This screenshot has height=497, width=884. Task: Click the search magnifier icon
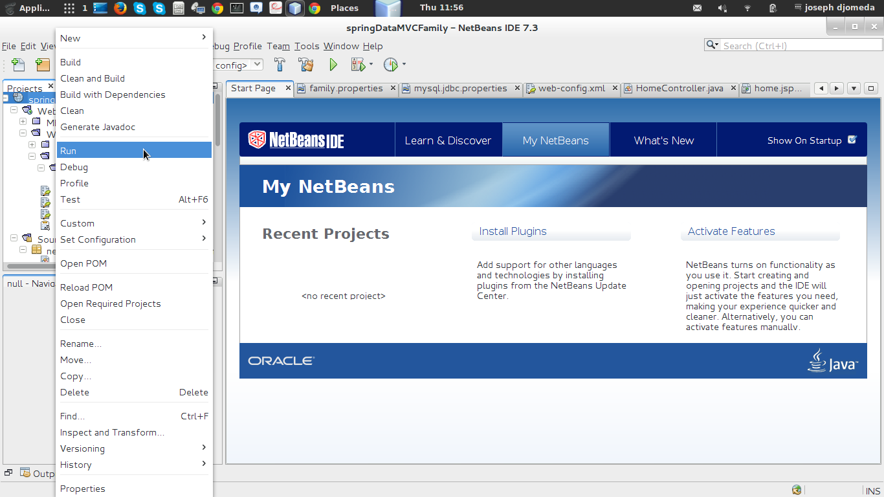point(712,45)
